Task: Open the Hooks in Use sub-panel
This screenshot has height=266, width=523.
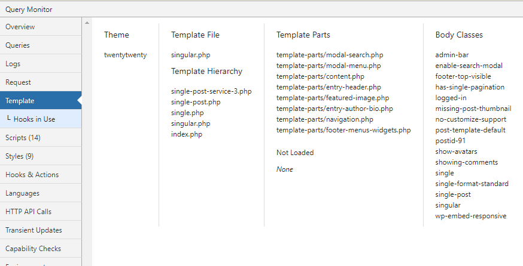Action: point(41,119)
